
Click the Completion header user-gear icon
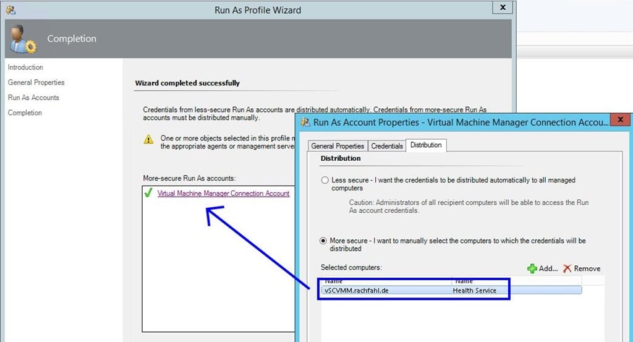pos(23,39)
